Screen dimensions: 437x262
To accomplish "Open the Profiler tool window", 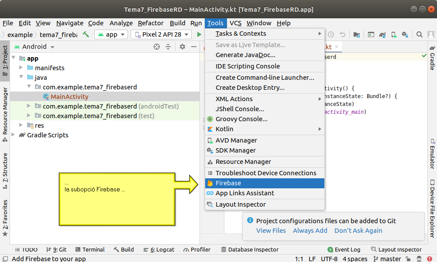I will (x=197, y=249).
